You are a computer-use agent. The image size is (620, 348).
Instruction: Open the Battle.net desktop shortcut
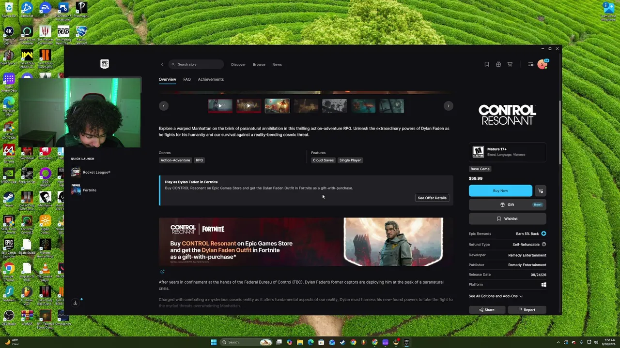[27, 10]
